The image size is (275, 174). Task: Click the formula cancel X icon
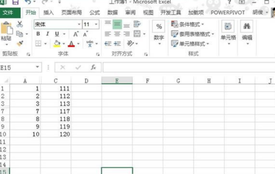(x=63, y=67)
